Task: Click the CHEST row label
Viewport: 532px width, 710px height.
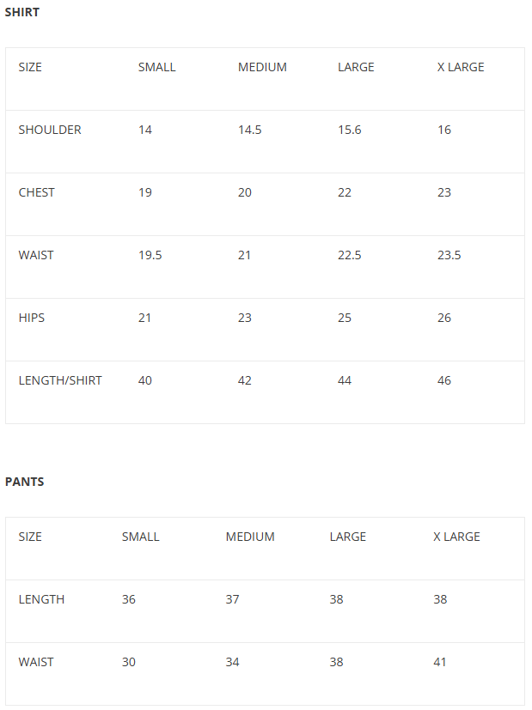Action: pyautogui.click(x=36, y=192)
